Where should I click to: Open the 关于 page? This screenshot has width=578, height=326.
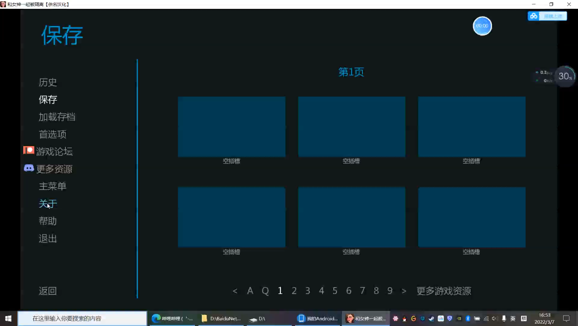pyautogui.click(x=48, y=204)
